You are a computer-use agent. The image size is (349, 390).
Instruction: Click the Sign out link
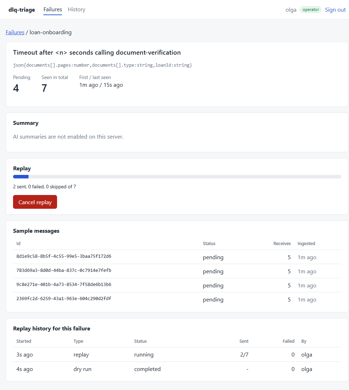(335, 10)
